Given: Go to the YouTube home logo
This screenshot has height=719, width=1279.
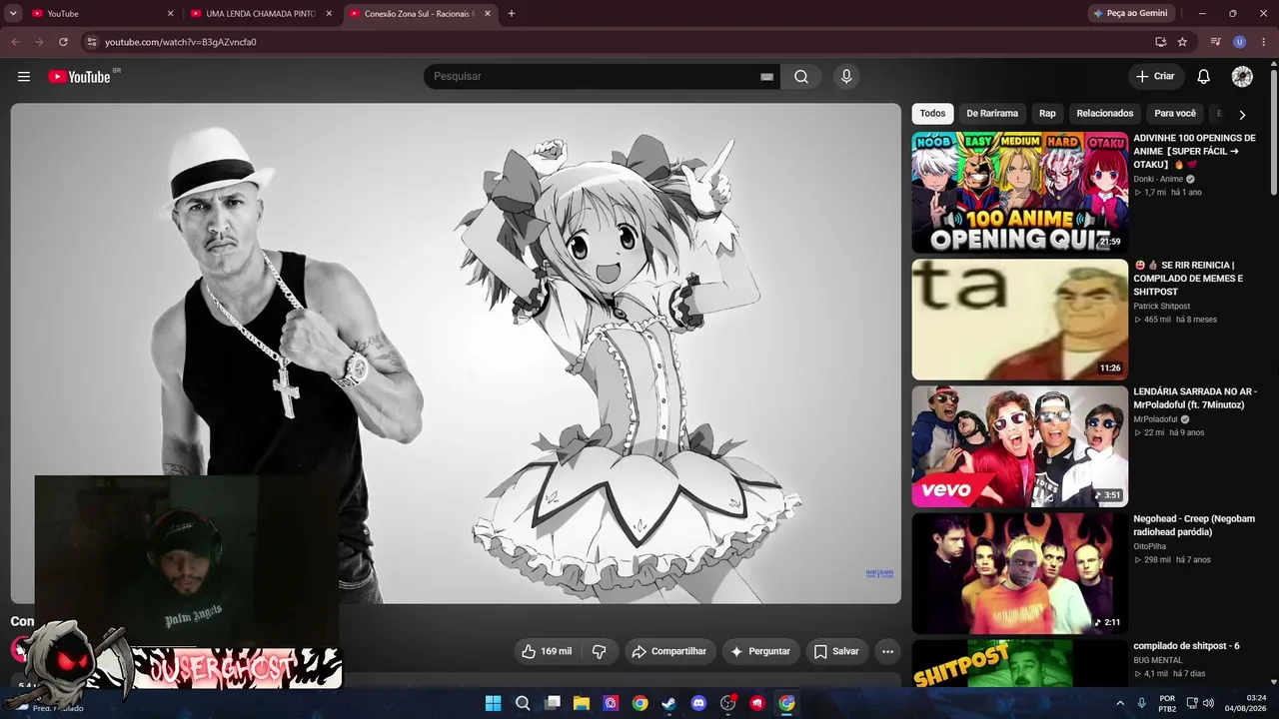Looking at the screenshot, I should [79, 77].
